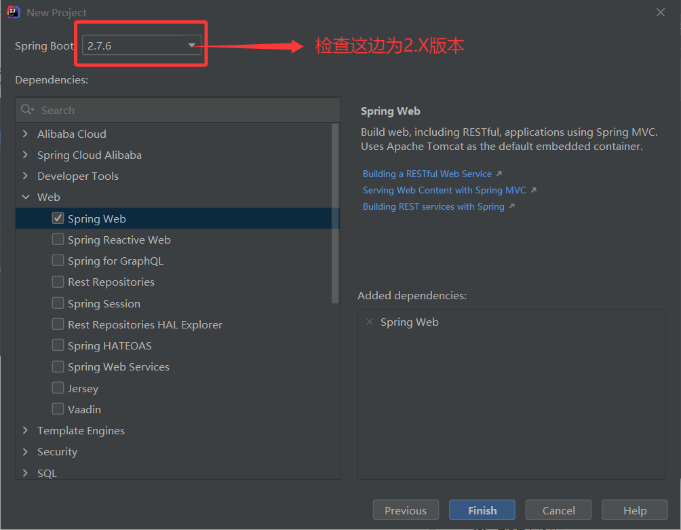This screenshot has width=681, height=530.
Task: Expand the Alibaba Cloud category
Action: click(x=26, y=134)
